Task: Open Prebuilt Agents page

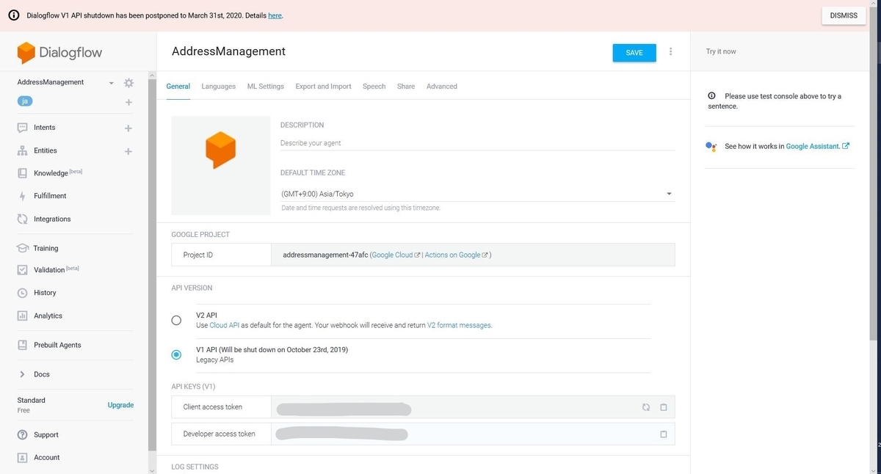Action: [x=57, y=345]
